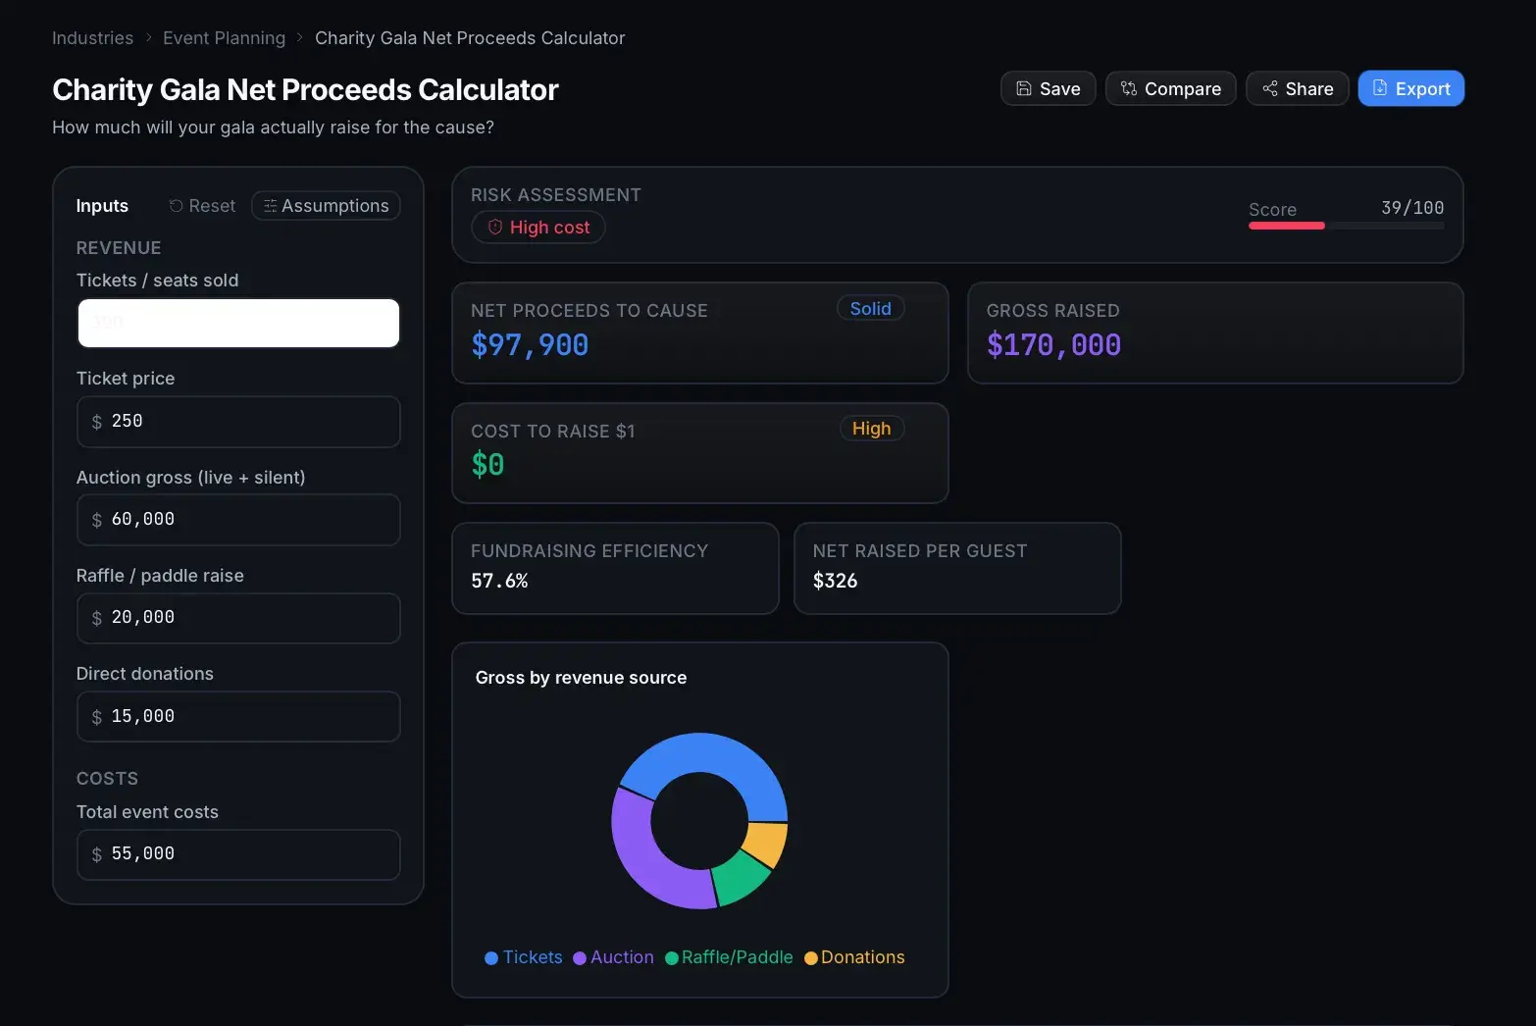The image size is (1536, 1026).
Task: Click the $97,900 net proceeds value
Action: [530, 345]
